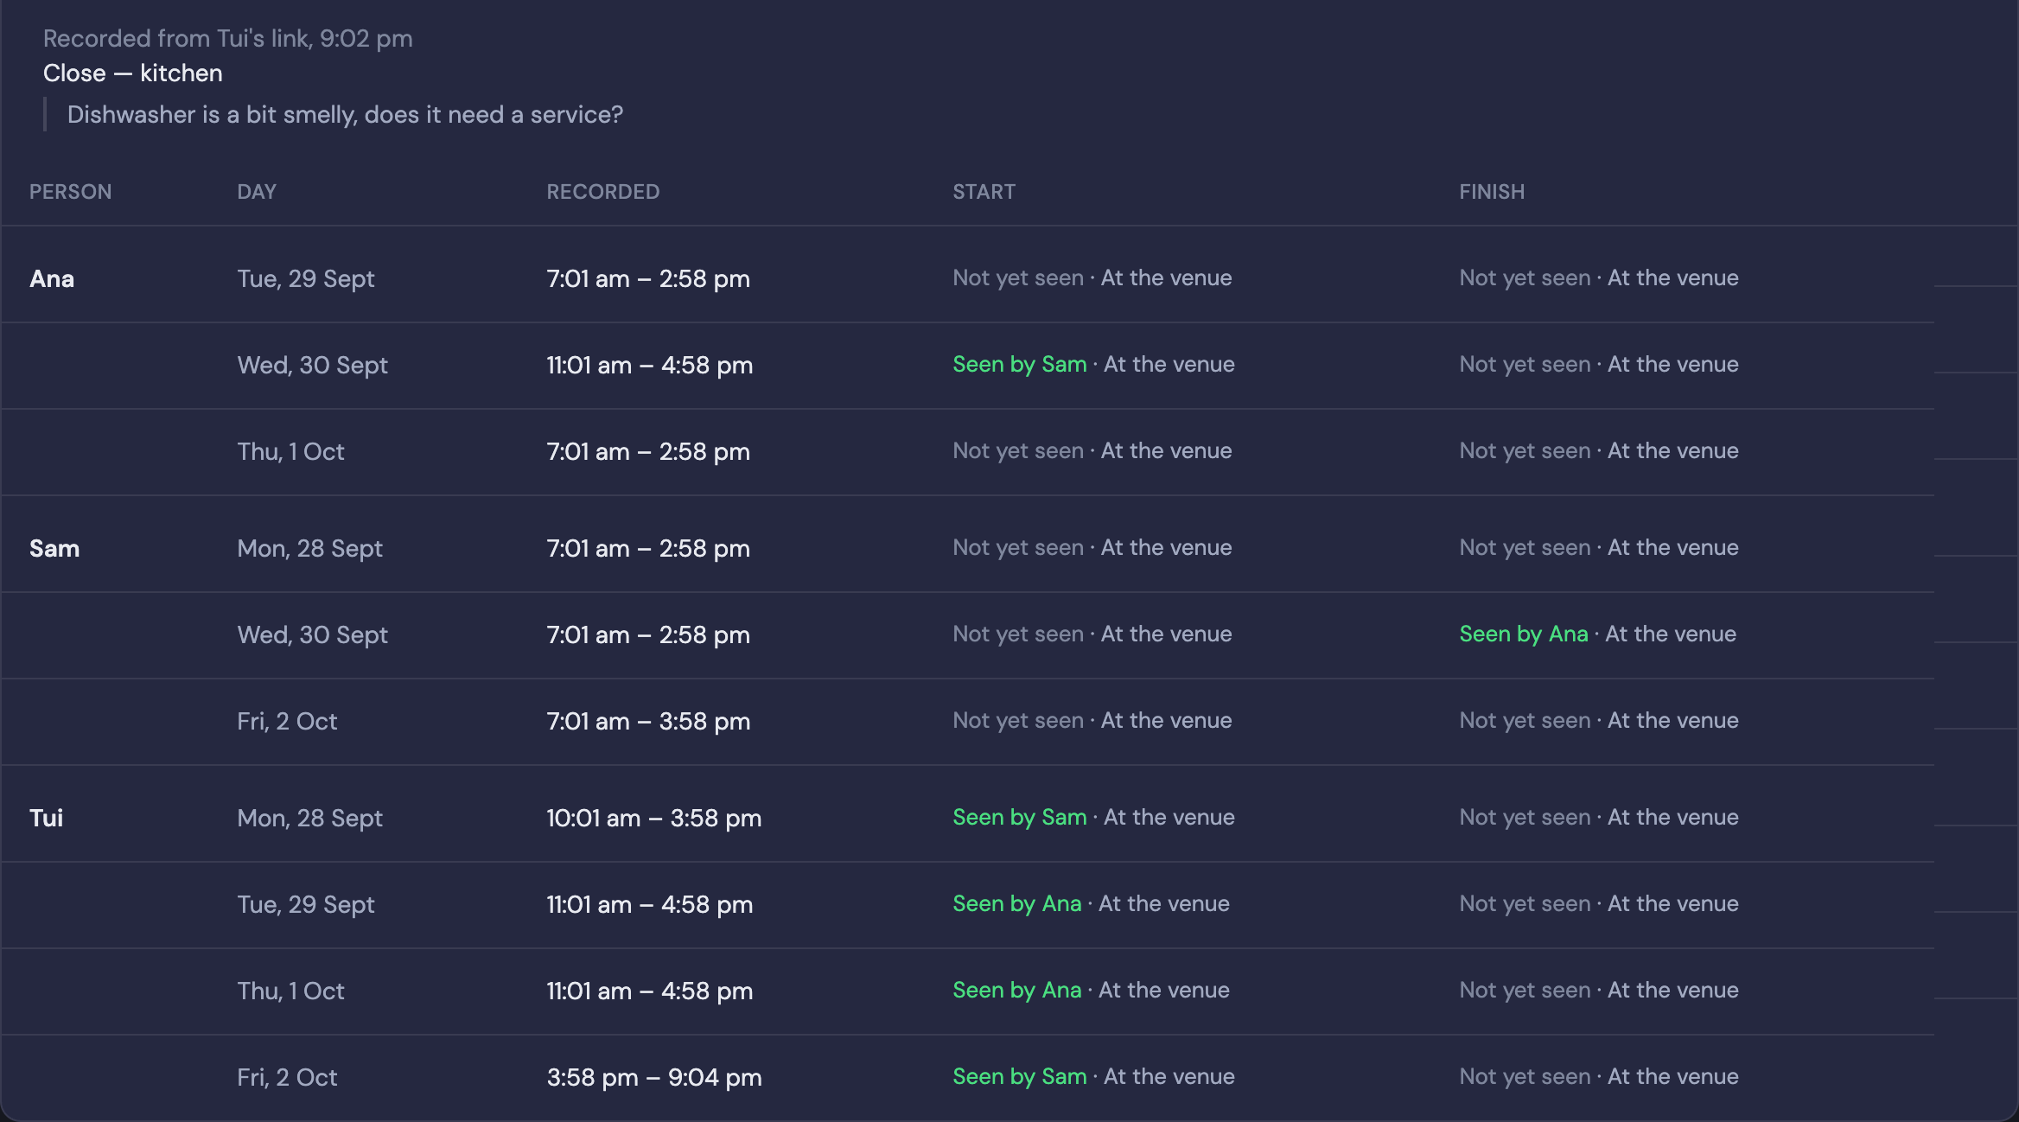Click Tui's Fri, 2 Oct finish status
Viewport: 2019px width, 1122px height.
[1599, 1077]
